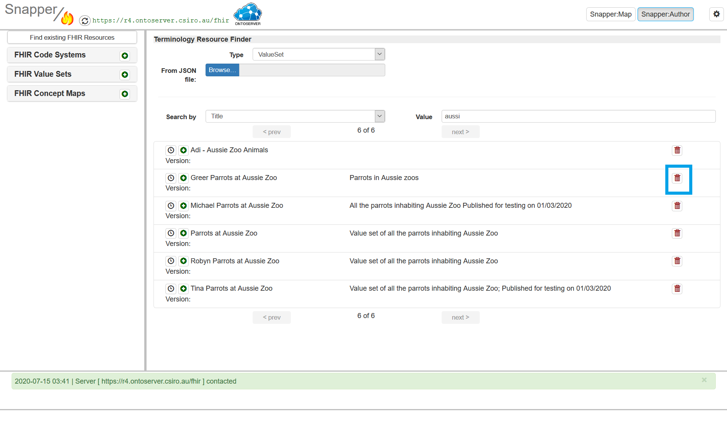This screenshot has height=421, width=727.
Task: Plus icon in row titled exactly 'Parrots at Aussie Zoo'
Action: click(184, 233)
